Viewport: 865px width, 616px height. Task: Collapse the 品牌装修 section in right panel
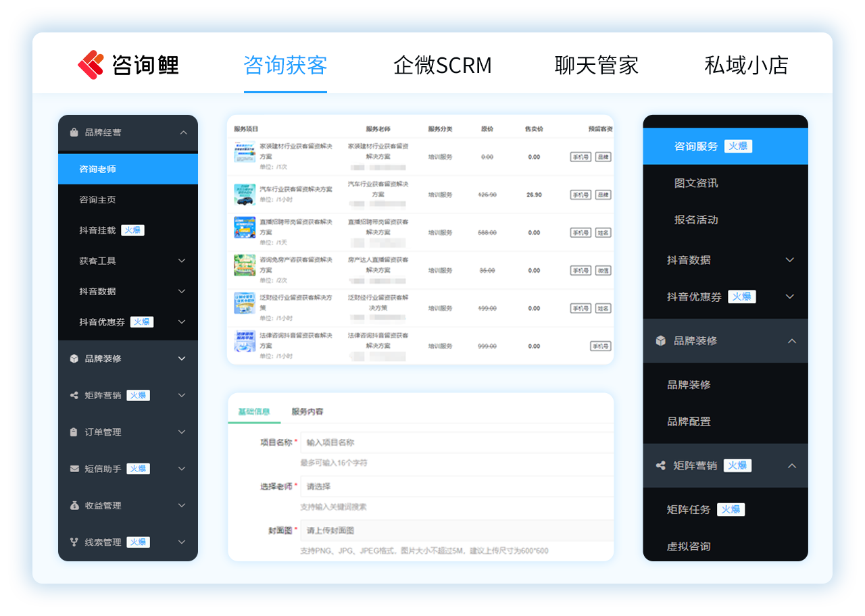click(791, 341)
